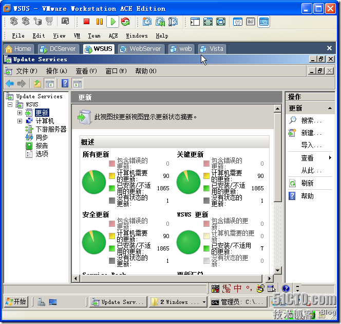
Task: Expand the 计算机 tree node
Action: (20, 121)
